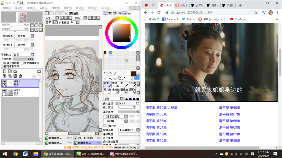The image size is (282, 158).
Task: Select the 噴槍 airbrush tool
Action: tap(116, 84)
